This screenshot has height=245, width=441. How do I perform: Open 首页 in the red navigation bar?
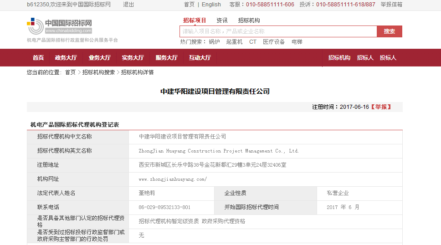click(x=38, y=58)
